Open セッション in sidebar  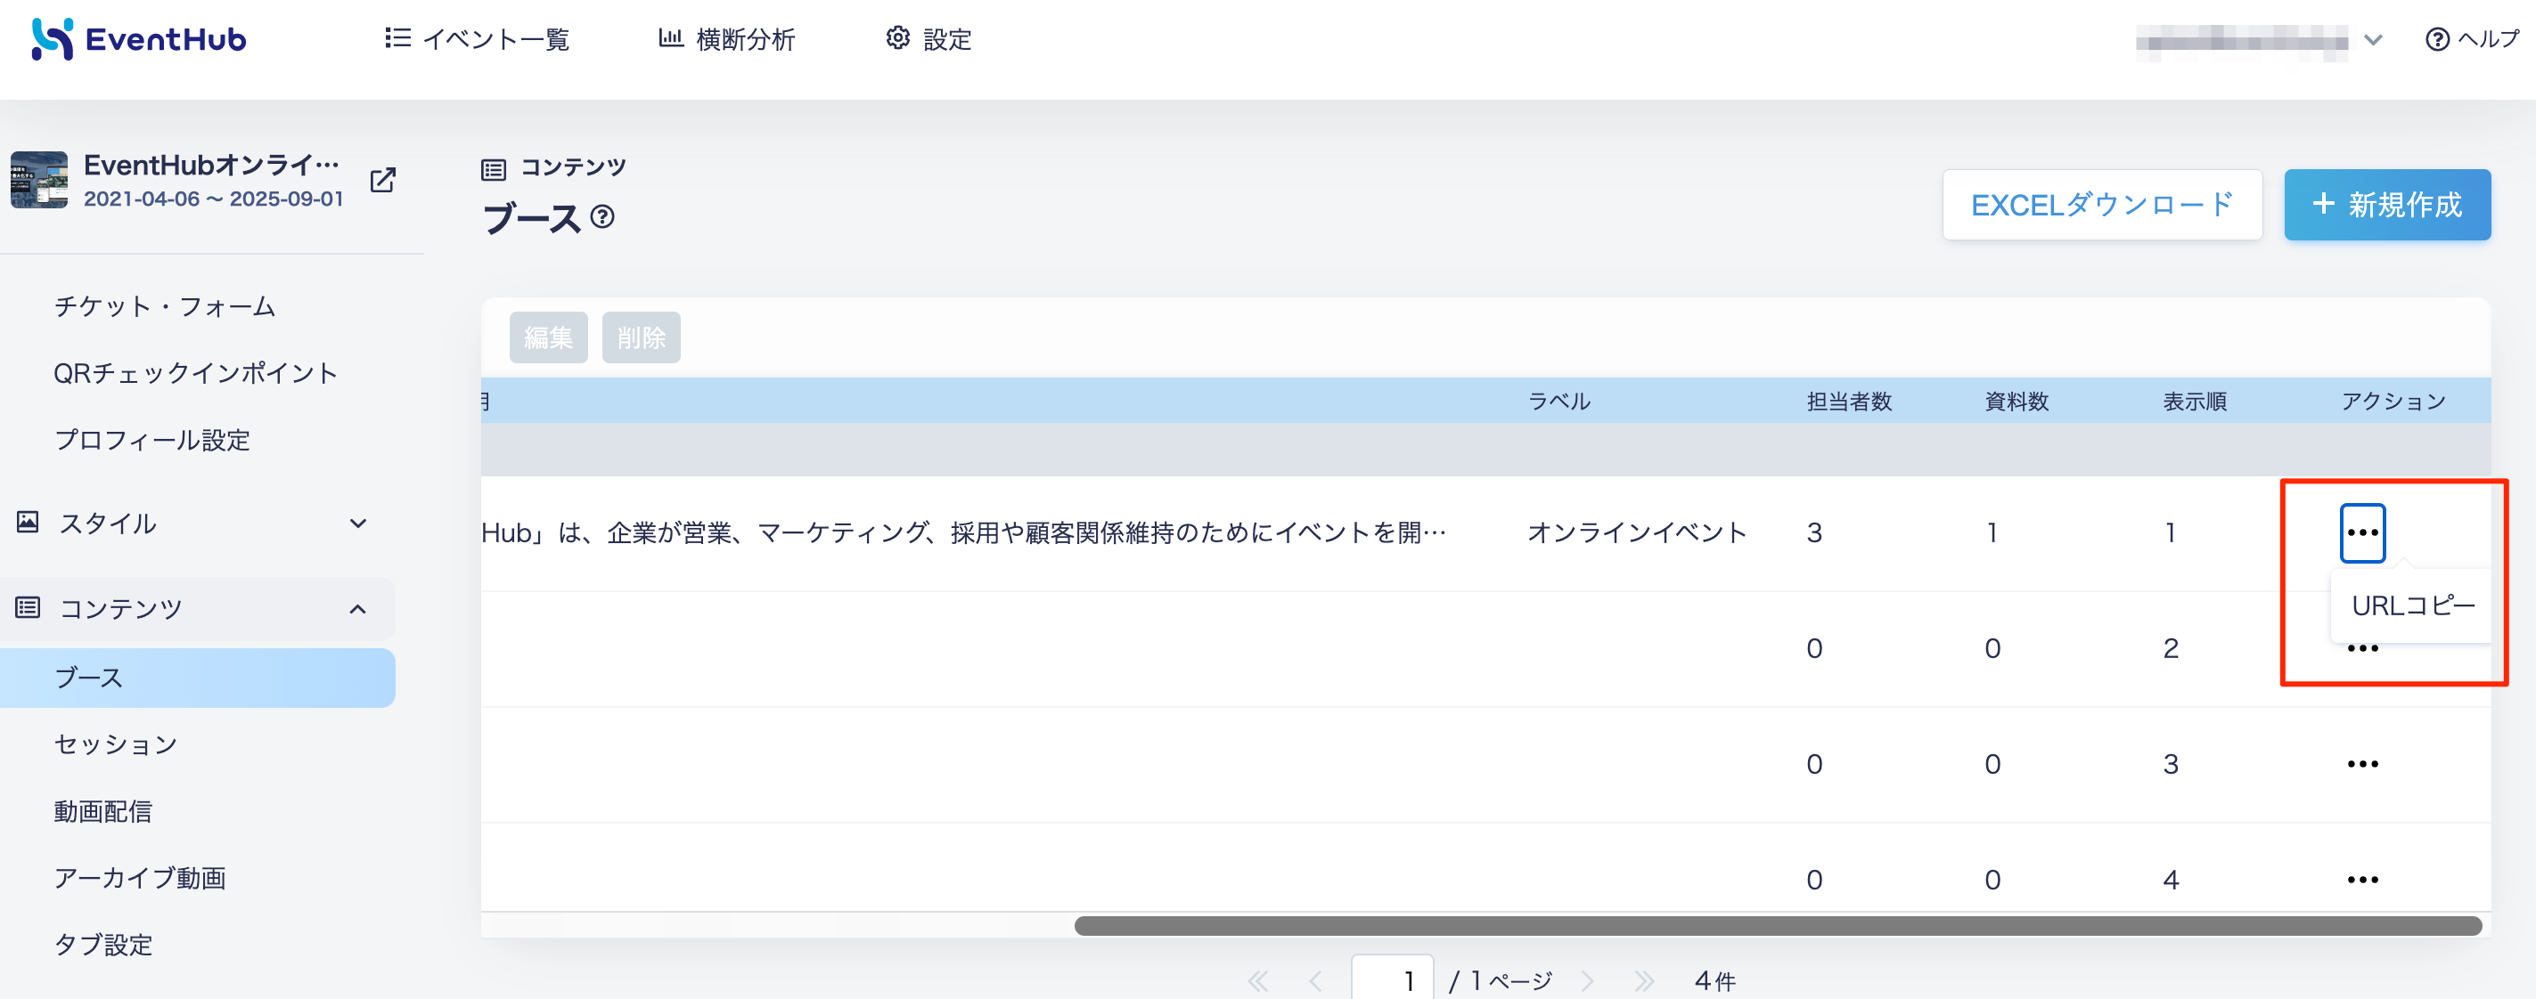116,744
